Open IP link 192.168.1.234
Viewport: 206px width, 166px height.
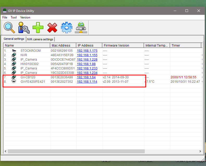(87, 73)
